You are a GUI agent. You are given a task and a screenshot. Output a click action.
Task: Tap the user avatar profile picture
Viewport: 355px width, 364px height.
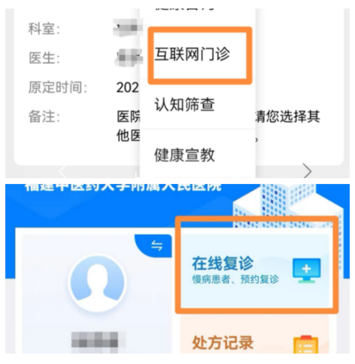(x=97, y=283)
